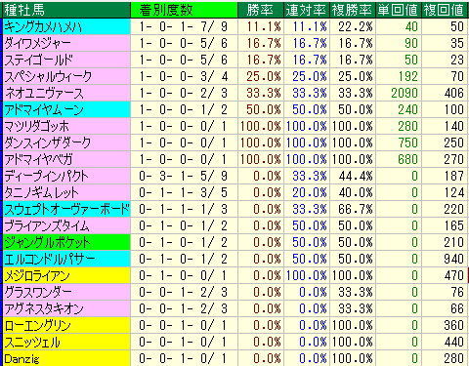
Task: Click the 20.0% quinella rate for タニノギムレット
Action: coord(310,192)
